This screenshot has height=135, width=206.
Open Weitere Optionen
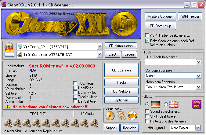pyautogui.click(x=161, y=16)
